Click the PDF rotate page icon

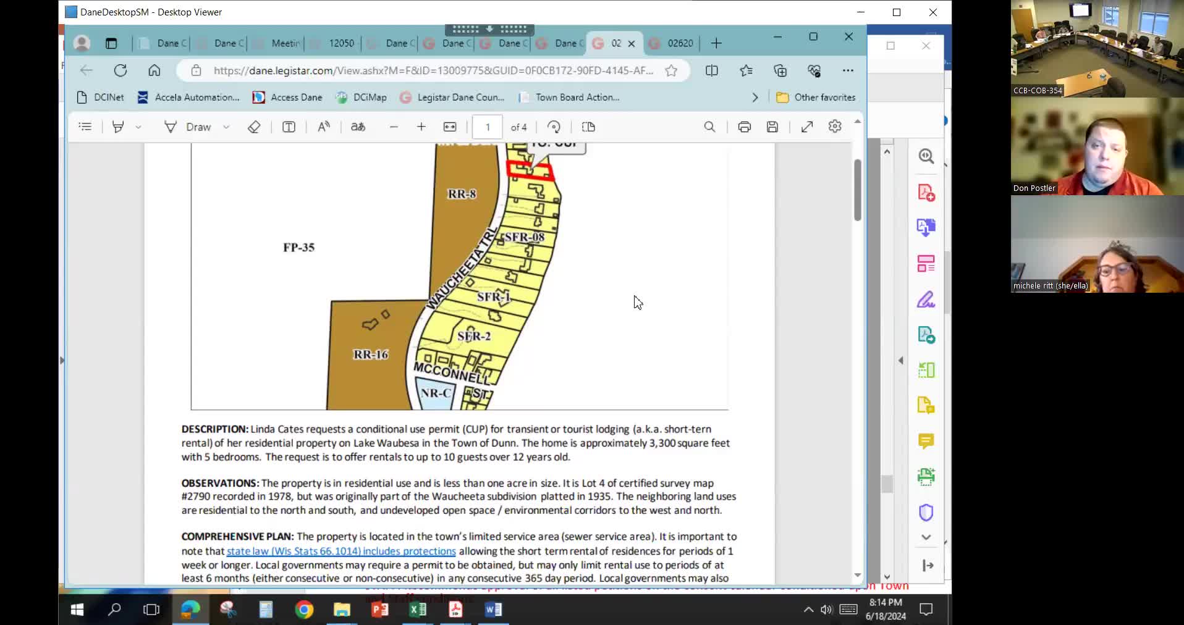(554, 127)
